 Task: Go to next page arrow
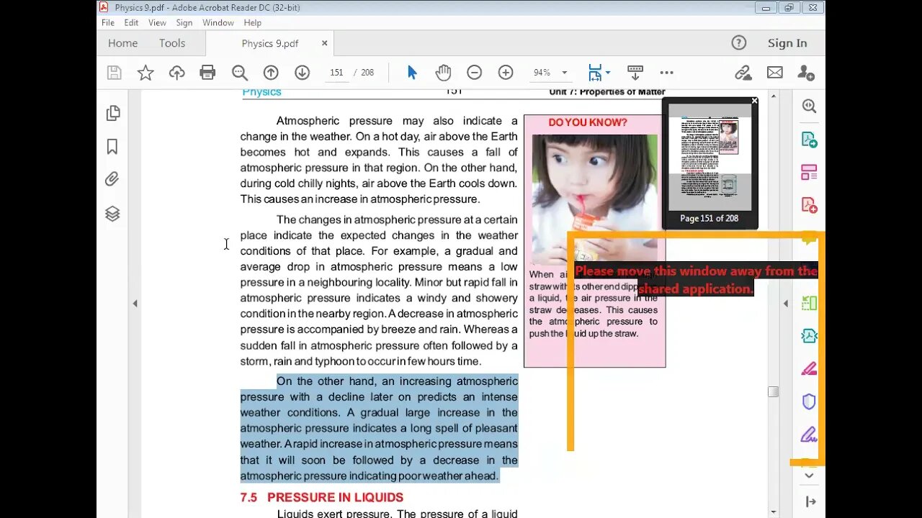pos(302,73)
